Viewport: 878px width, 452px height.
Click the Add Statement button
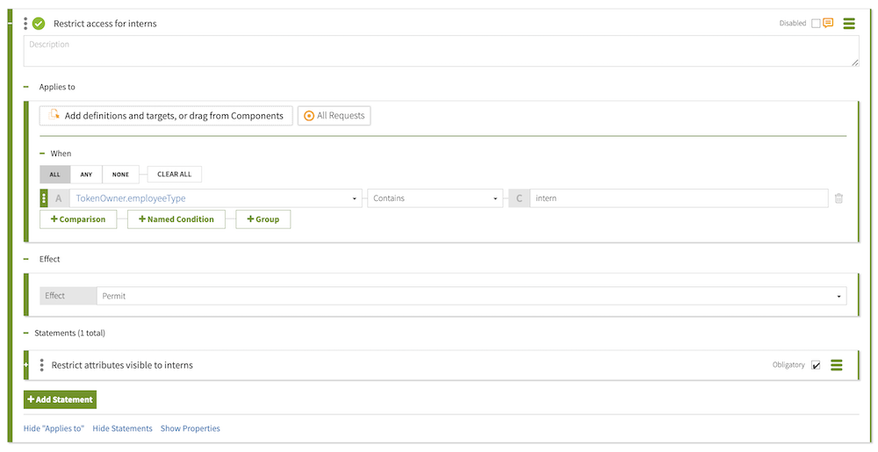coord(60,399)
